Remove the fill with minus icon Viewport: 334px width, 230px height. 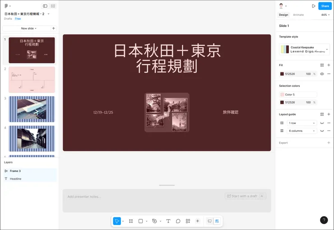pyautogui.click(x=329, y=74)
